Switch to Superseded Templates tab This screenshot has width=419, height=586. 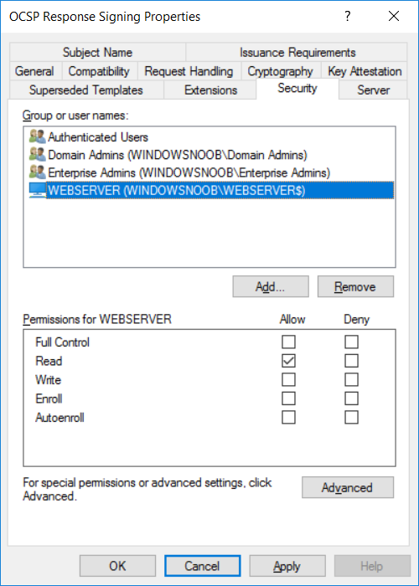tap(86, 90)
